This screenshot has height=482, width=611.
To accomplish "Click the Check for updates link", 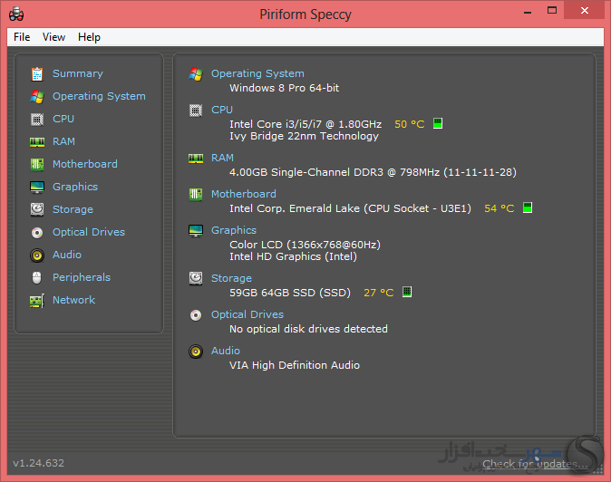I will click(535, 464).
